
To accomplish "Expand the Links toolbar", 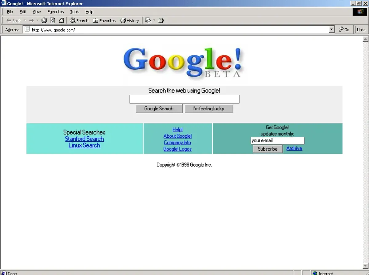I will (361, 29).
